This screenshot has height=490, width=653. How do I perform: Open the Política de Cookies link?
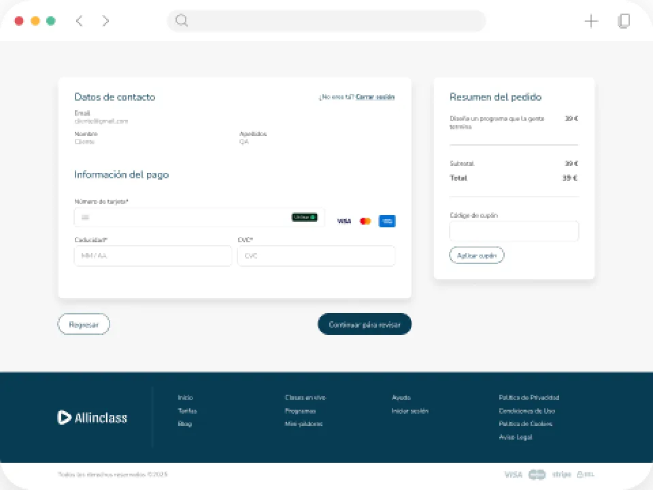[x=526, y=424]
